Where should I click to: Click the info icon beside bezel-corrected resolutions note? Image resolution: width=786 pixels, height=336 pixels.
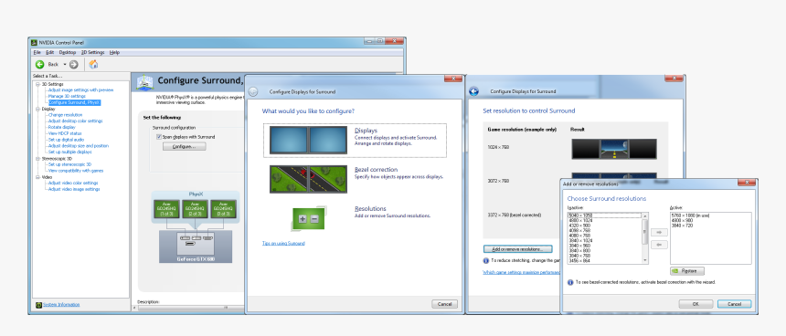click(570, 282)
